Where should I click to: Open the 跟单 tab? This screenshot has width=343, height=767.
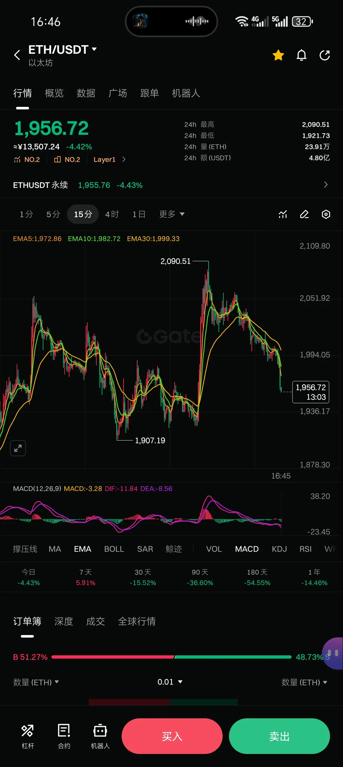pyautogui.click(x=150, y=93)
